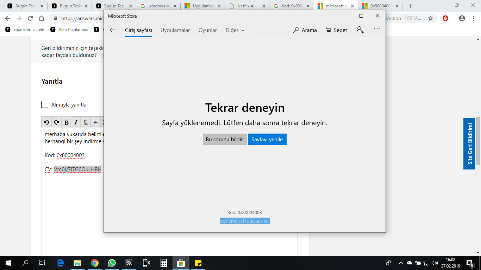Toggle strikethrough in reply editor
The height and width of the screenshot is (270, 481).
coord(95,122)
